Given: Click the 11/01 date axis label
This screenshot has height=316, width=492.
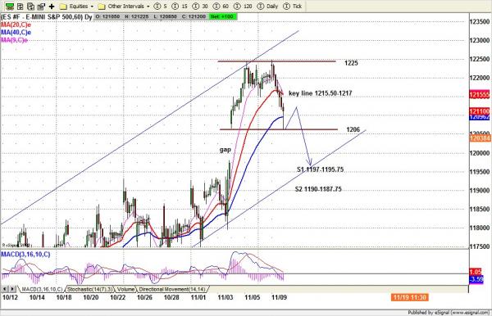Looking at the screenshot, I should point(198,297).
